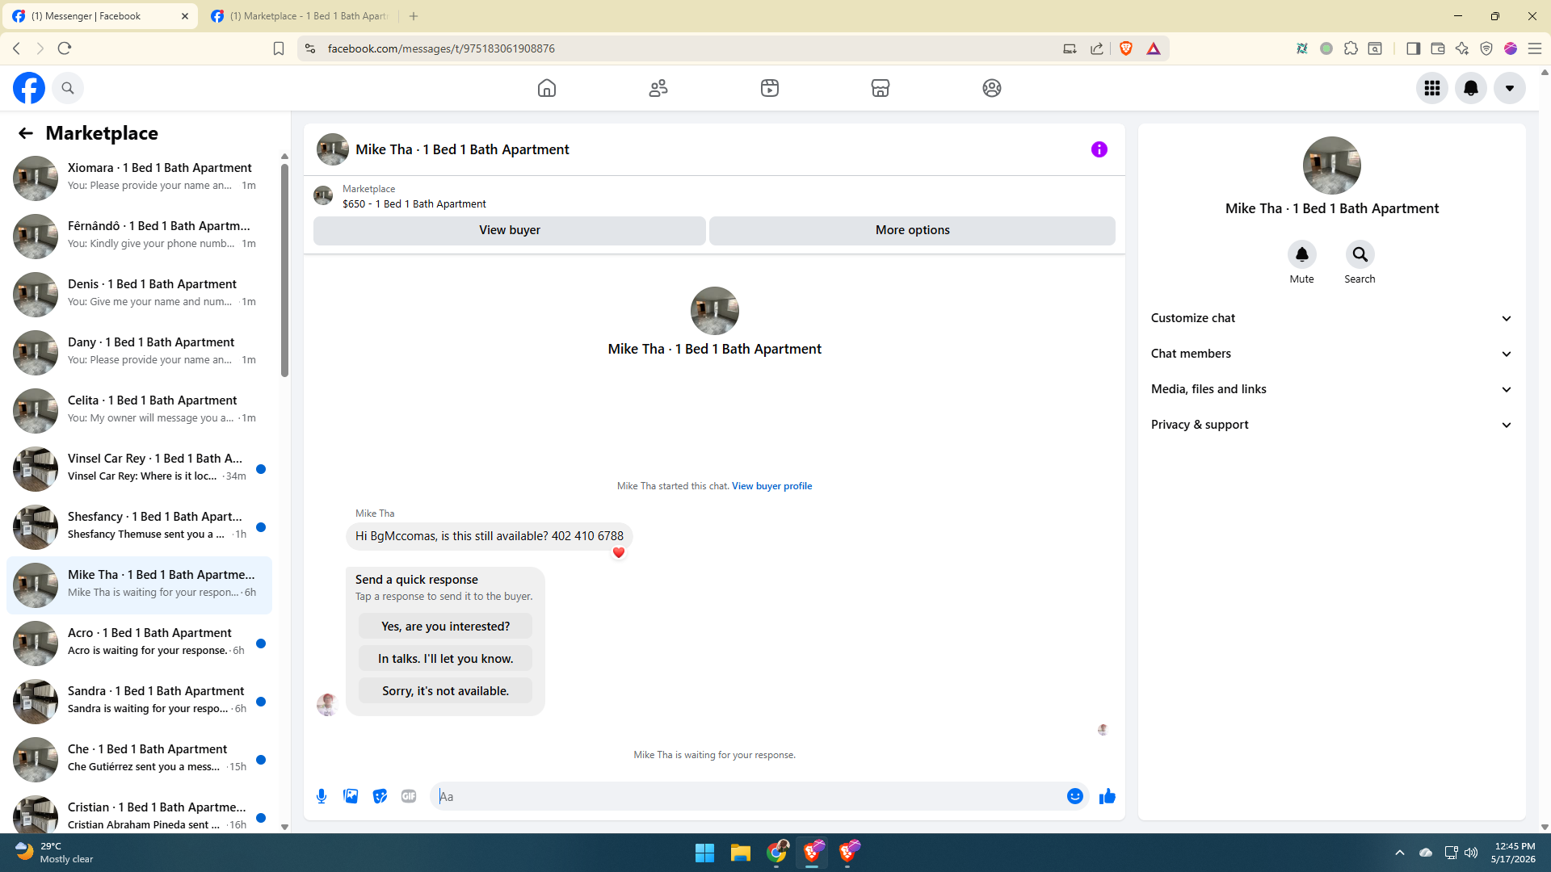Open Fernando's apartment chat
Screen dimensions: 1551x872
point(139,236)
